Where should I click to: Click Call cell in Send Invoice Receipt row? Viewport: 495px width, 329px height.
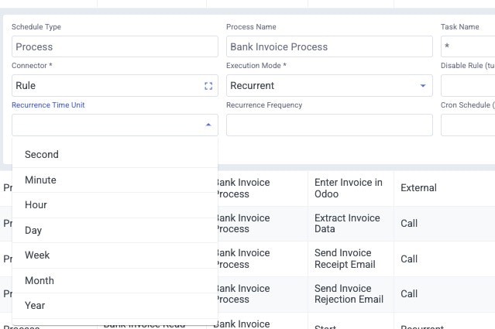[444, 259]
